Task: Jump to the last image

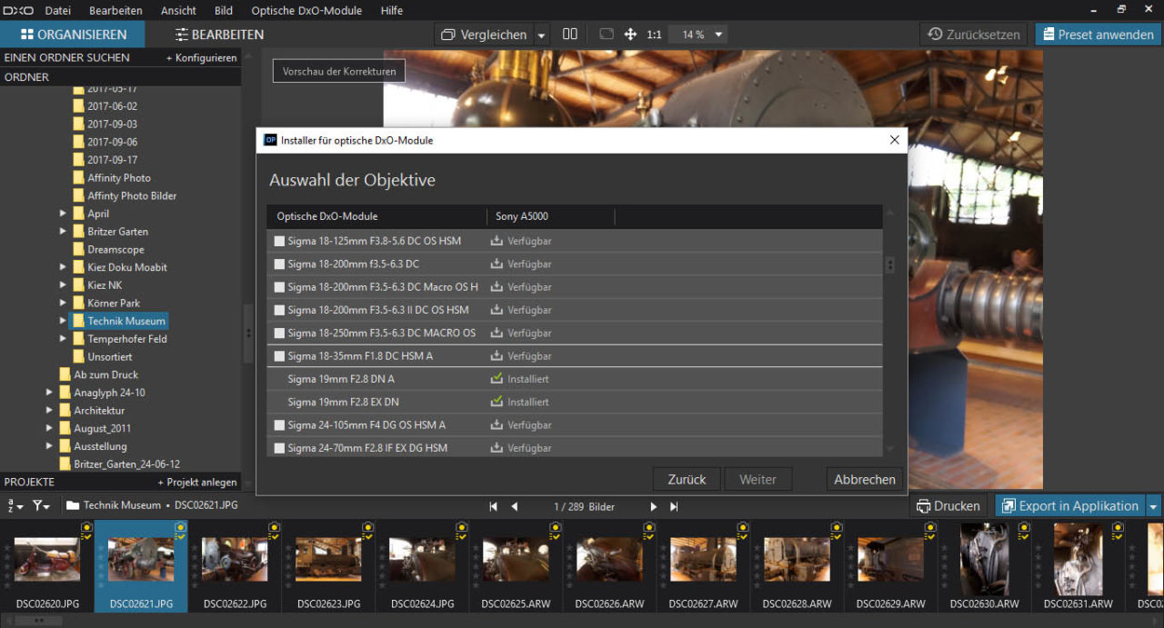Action: pyautogui.click(x=674, y=506)
